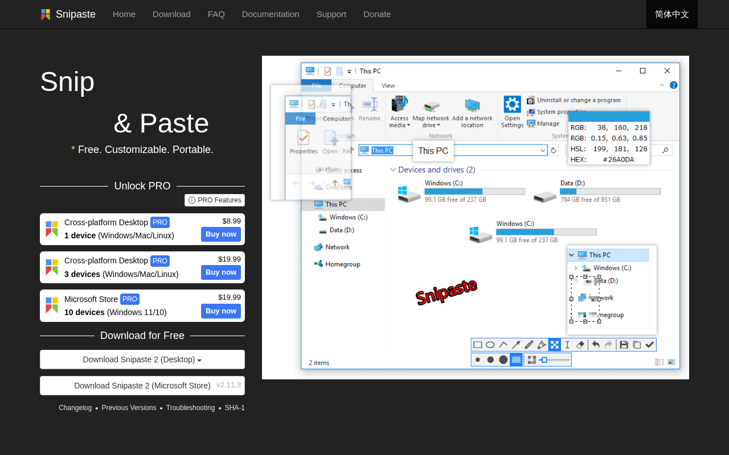Screen dimensions: 729x455
Task: Select the arrow tool in demo screenshot toolbar
Action: pos(516,345)
